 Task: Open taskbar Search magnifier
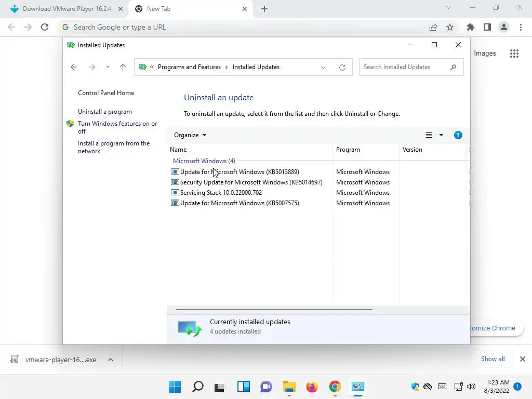pyautogui.click(x=198, y=387)
